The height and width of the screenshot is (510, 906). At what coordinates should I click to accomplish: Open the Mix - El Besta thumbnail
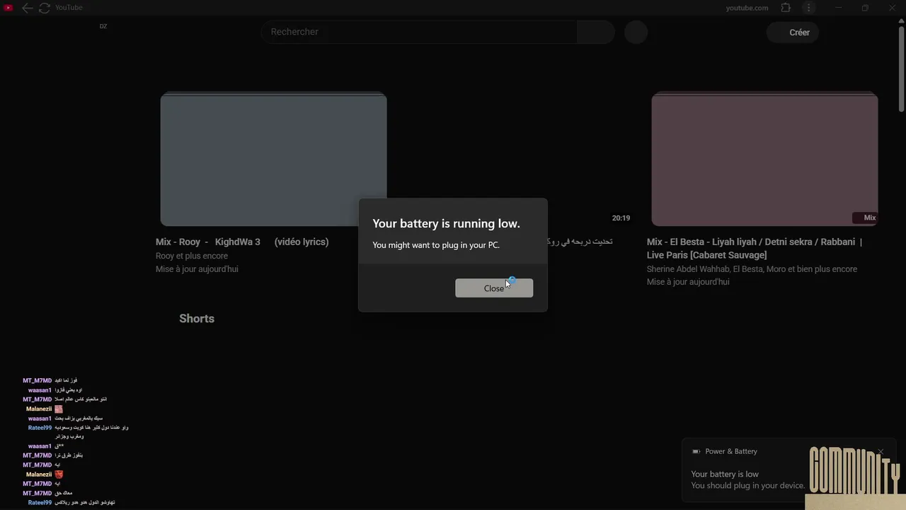[764, 159]
